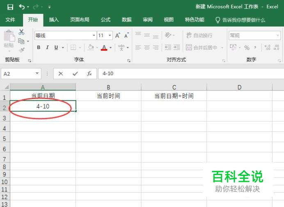Toggle Center alignment
The width and height of the screenshot is (284, 207).
point(147,47)
